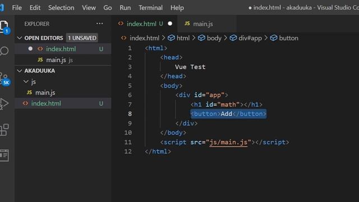Open the Search activity bar icon
The image size is (359, 202).
tap(4, 51)
